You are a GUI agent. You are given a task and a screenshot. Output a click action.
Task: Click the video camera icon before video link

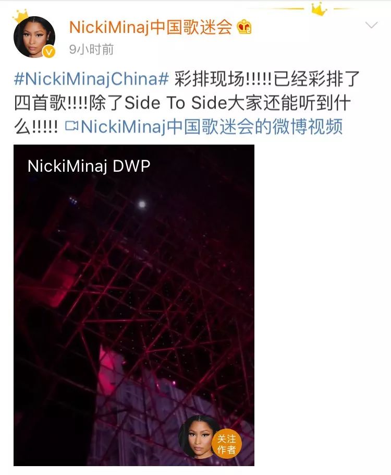[71, 126]
